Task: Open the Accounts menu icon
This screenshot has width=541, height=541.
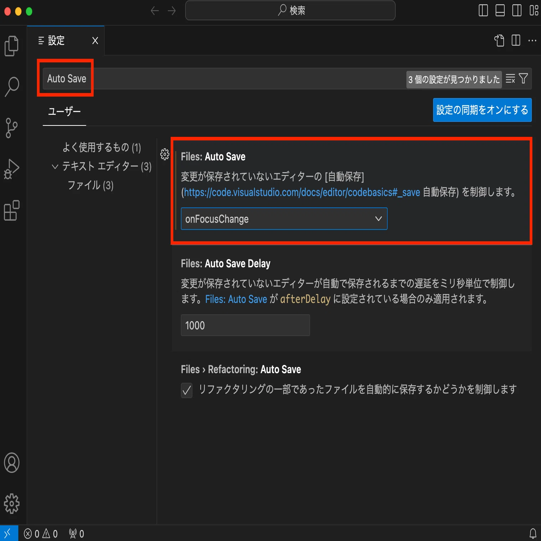Action: coord(12,463)
